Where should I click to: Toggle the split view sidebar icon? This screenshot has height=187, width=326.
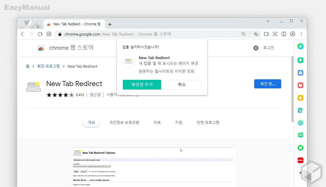[284, 34]
